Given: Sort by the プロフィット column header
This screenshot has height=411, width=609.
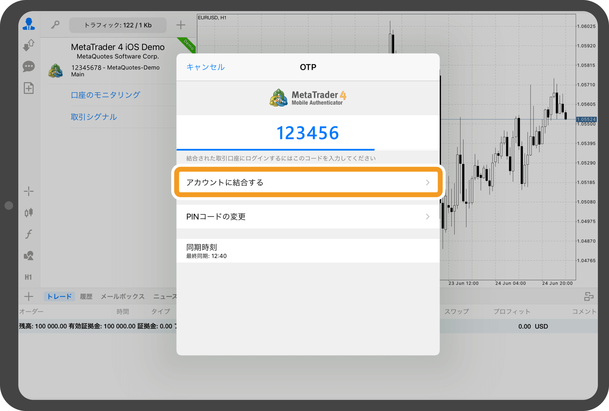Looking at the screenshot, I should pos(512,312).
